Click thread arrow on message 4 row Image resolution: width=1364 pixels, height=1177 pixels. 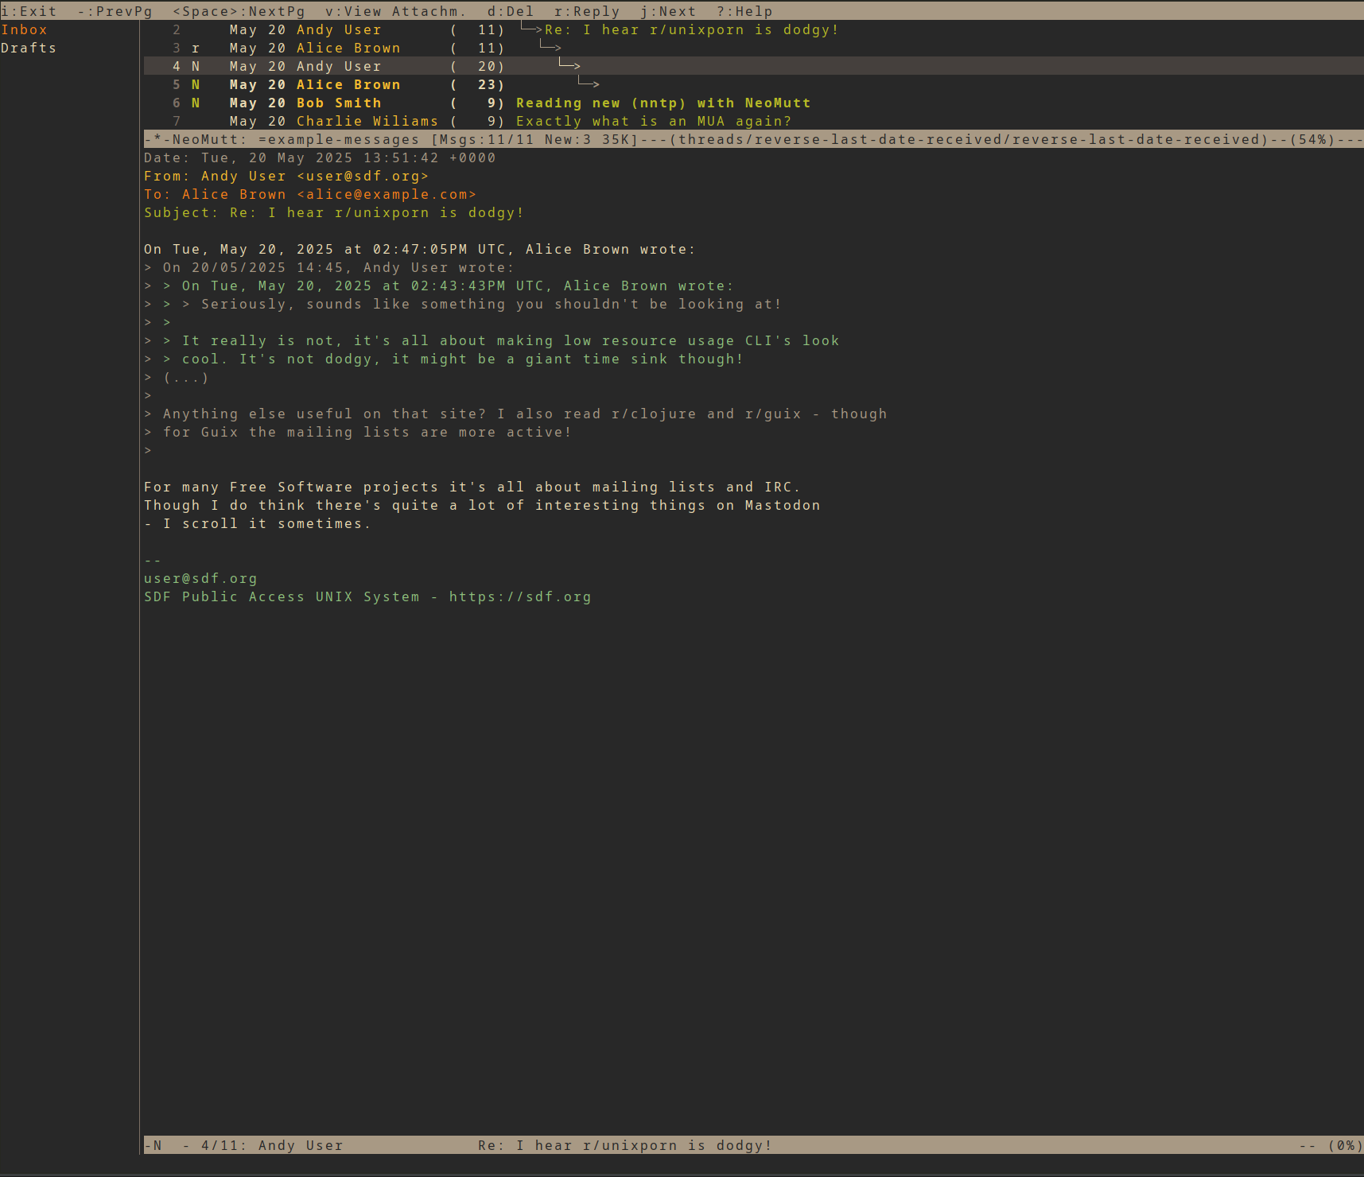click(569, 66)
